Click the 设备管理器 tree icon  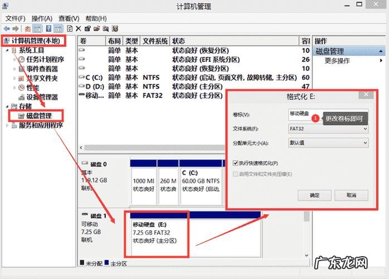[22, 97]
